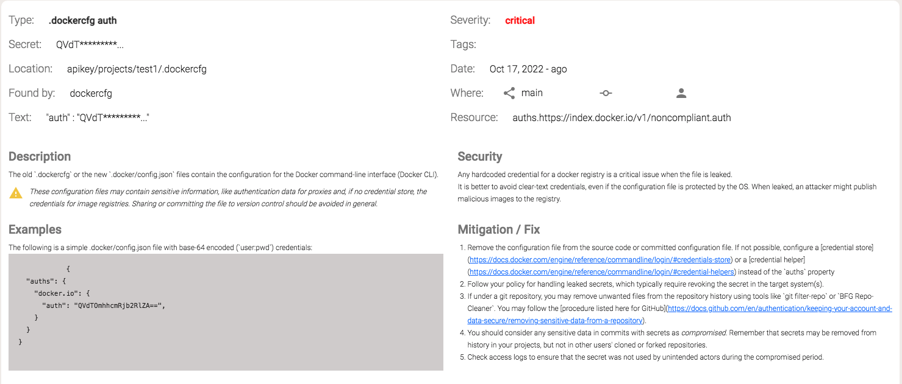Click inside the example JSON code block
This screenshot has width=902, height=384.
[x=226, y=312]
